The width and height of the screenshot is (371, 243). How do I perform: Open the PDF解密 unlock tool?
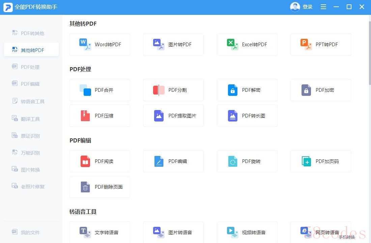pos(247,90)
